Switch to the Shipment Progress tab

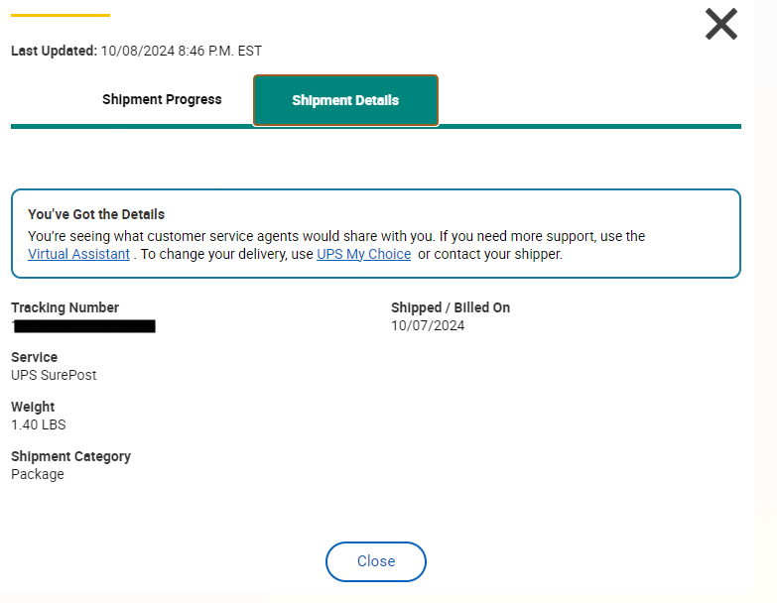point(162,99)
